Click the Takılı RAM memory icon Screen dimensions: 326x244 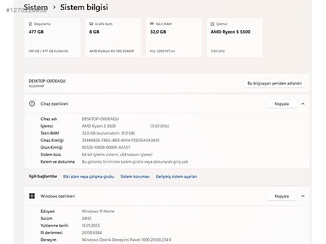point(152,23)
